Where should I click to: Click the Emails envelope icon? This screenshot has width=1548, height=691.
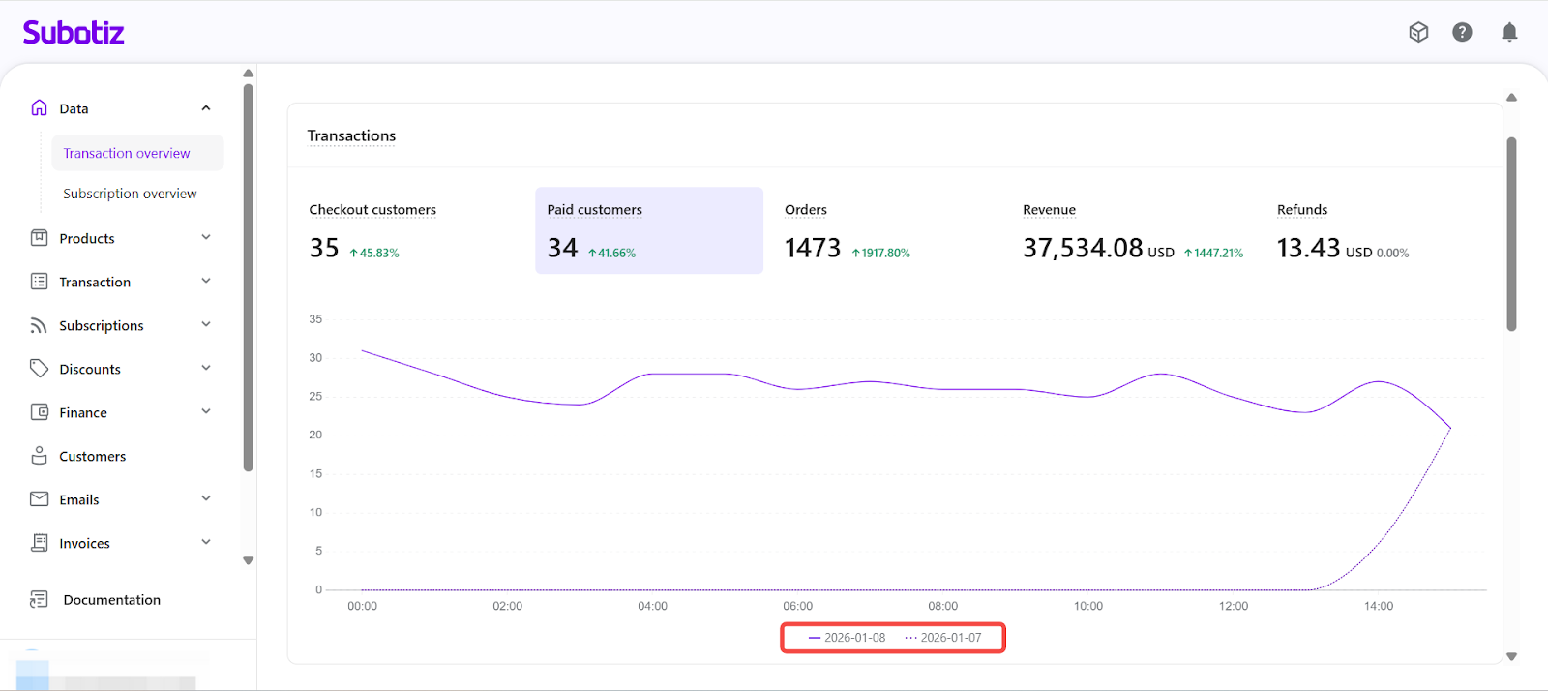[x=39, y=499]
